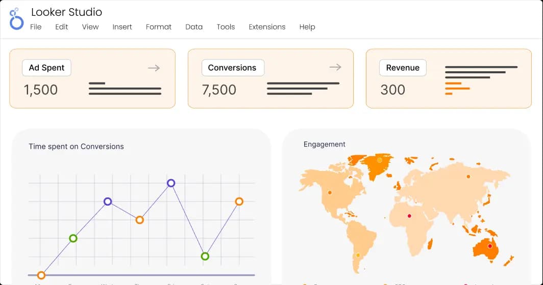Open the View menu
The width and height of the screenshot is (543, 285).
point(90,27)
